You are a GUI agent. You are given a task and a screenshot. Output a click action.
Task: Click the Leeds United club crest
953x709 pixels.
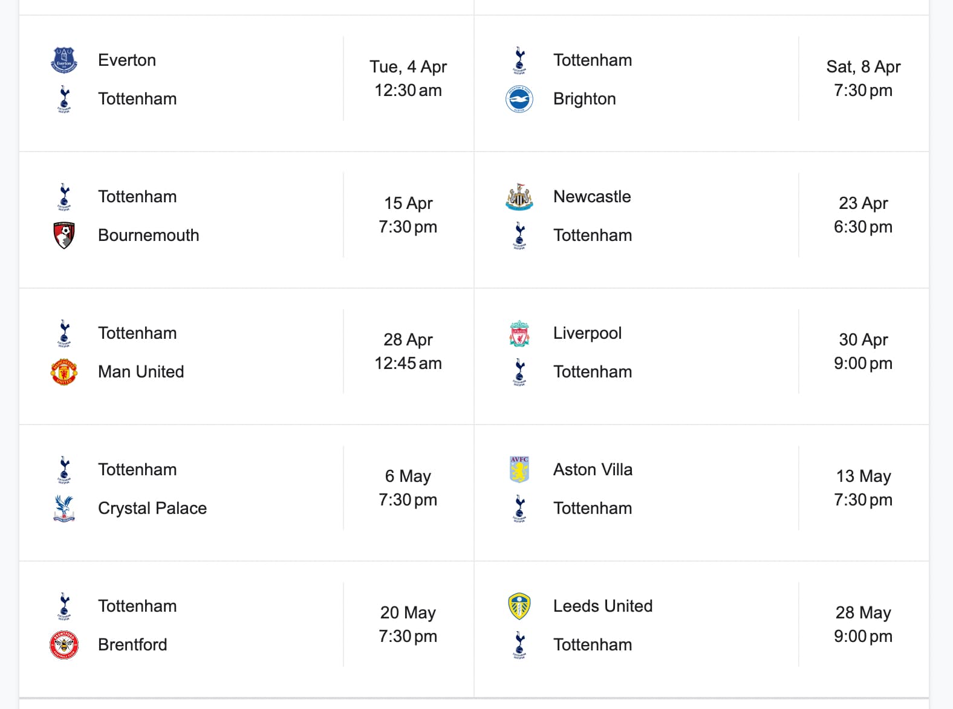519,606
